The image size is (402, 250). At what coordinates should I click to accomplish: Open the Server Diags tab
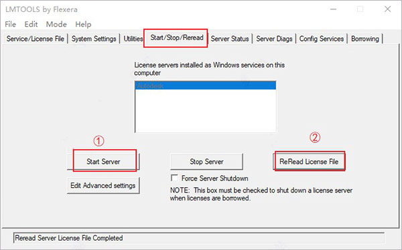[274, 39]
